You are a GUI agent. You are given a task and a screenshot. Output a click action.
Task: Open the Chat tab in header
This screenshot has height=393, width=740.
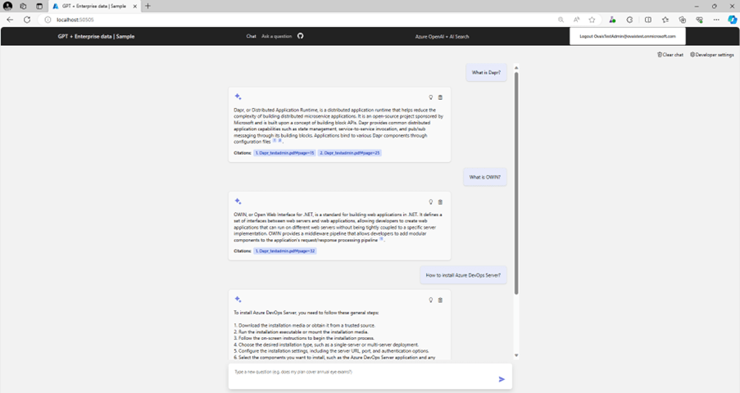coord(251,36)
